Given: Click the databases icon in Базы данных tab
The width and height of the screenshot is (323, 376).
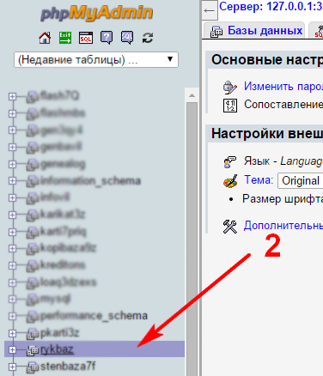Looking at the screenshot, I should tap(216, 31).
